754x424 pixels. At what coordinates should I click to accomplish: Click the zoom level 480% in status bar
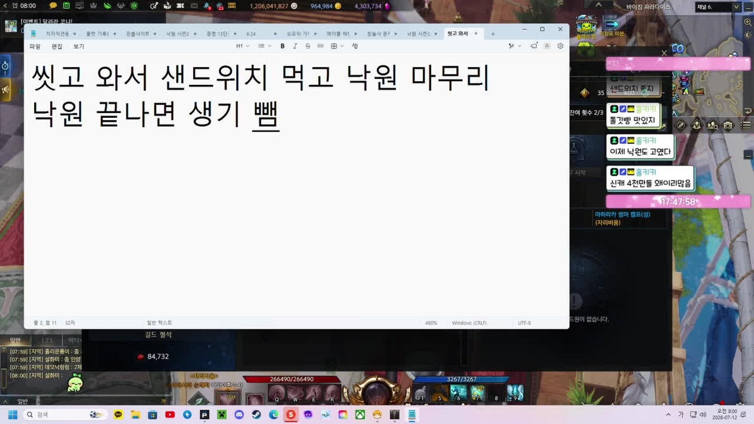[x=431, y=323]
